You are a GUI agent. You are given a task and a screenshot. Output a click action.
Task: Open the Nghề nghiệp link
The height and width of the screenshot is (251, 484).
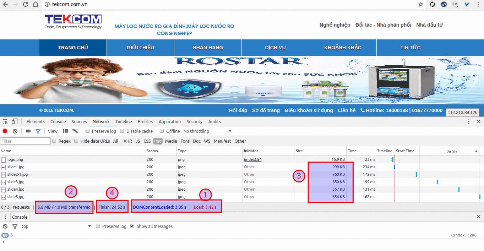coord(335,25)
